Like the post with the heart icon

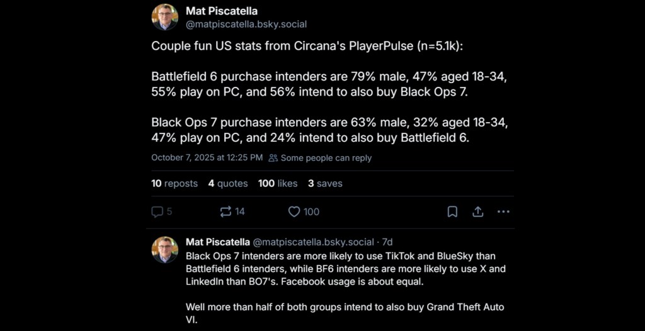coord(294,212)
